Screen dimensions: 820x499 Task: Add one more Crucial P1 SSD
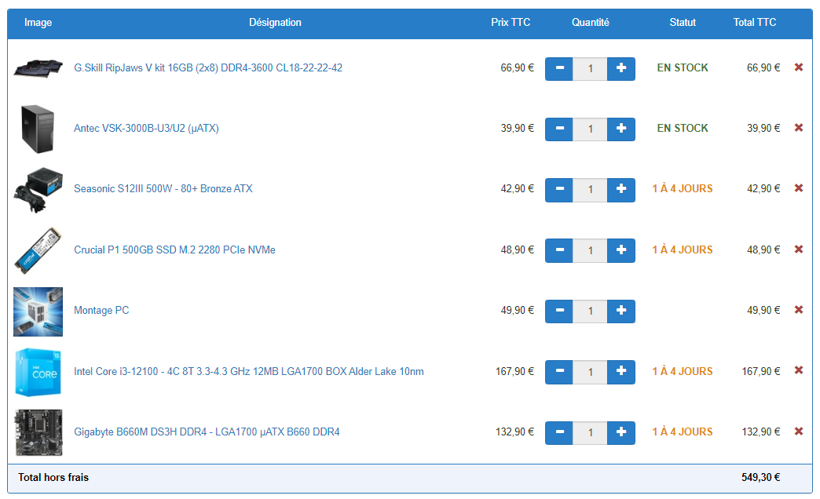tap(621, 250)
